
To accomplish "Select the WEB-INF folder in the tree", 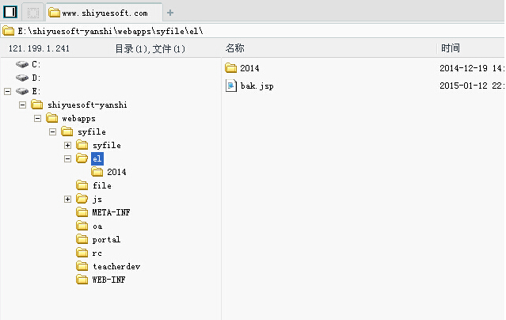I will tap(108, 280).
